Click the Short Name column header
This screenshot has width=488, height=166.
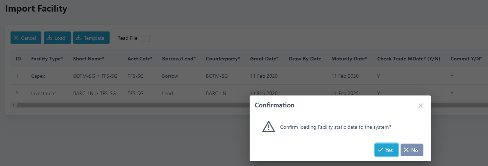click(89, 59)
